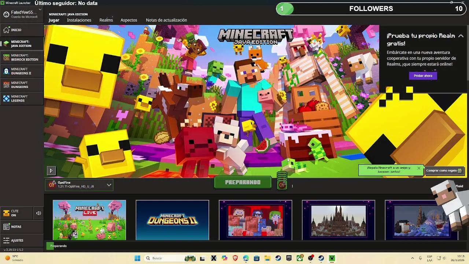Screen dimensions: 469x264
Task: Click the Probar ahora button
Action: 423,76
